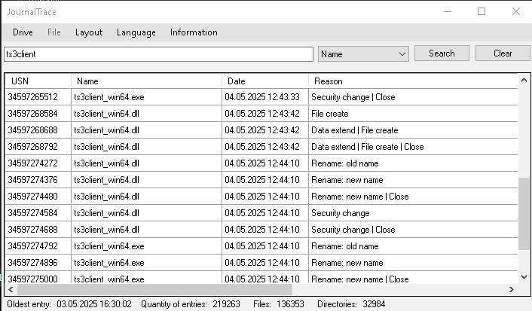Viewport: 532px width, 311px height.
Task: Minimize the JournalTrace window
Action: (x=448, y=11)
